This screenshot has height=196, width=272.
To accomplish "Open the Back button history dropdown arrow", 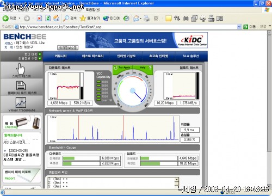I will pos(20,19).
